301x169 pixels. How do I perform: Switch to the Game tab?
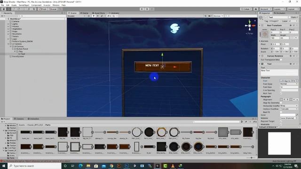(x=84, y=13)
